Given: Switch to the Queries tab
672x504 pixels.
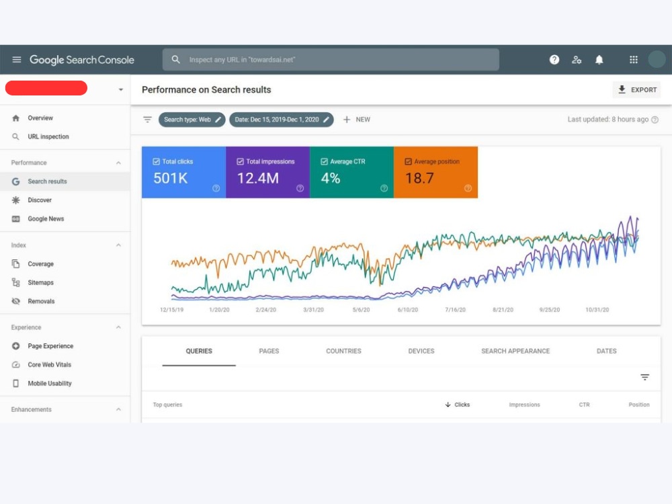Looking at the screenshot, I should pyautogui.click(x=199, y=351).
